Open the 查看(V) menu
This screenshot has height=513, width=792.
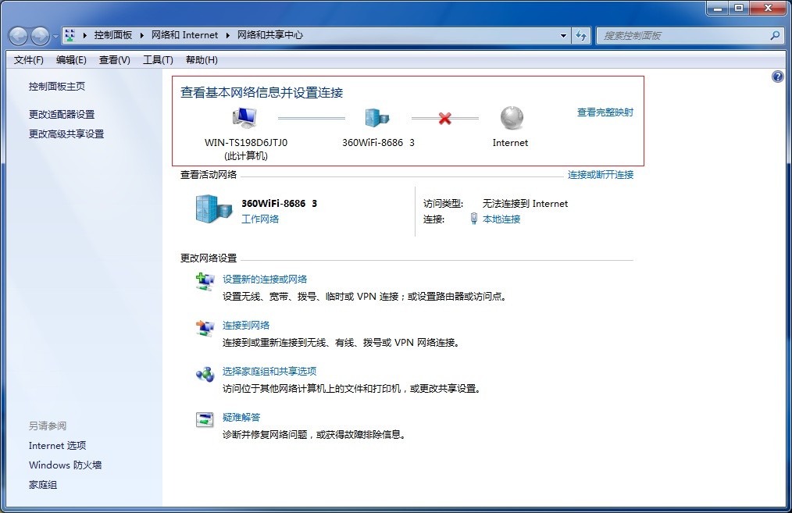(115, 60)
